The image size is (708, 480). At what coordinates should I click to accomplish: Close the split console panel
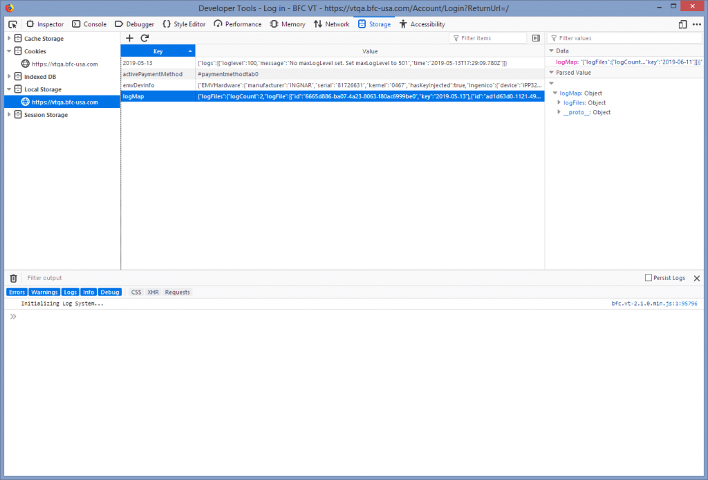(697, 278)
